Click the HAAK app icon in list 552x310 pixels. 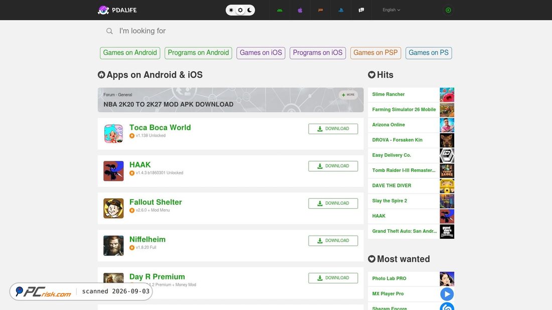click(113, 171)
